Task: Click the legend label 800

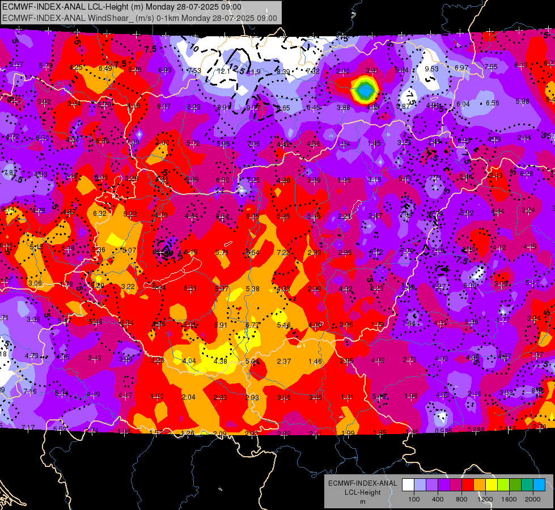Action: [x=461, y=499]
